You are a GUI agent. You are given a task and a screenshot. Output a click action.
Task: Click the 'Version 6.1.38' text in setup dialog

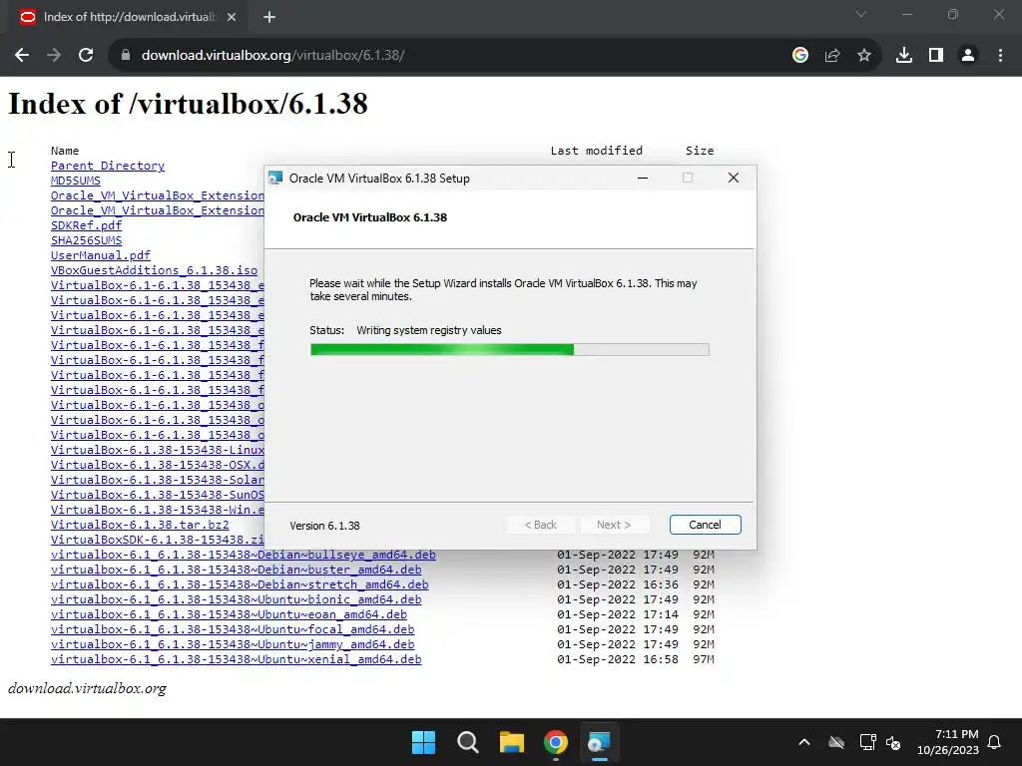324,526
